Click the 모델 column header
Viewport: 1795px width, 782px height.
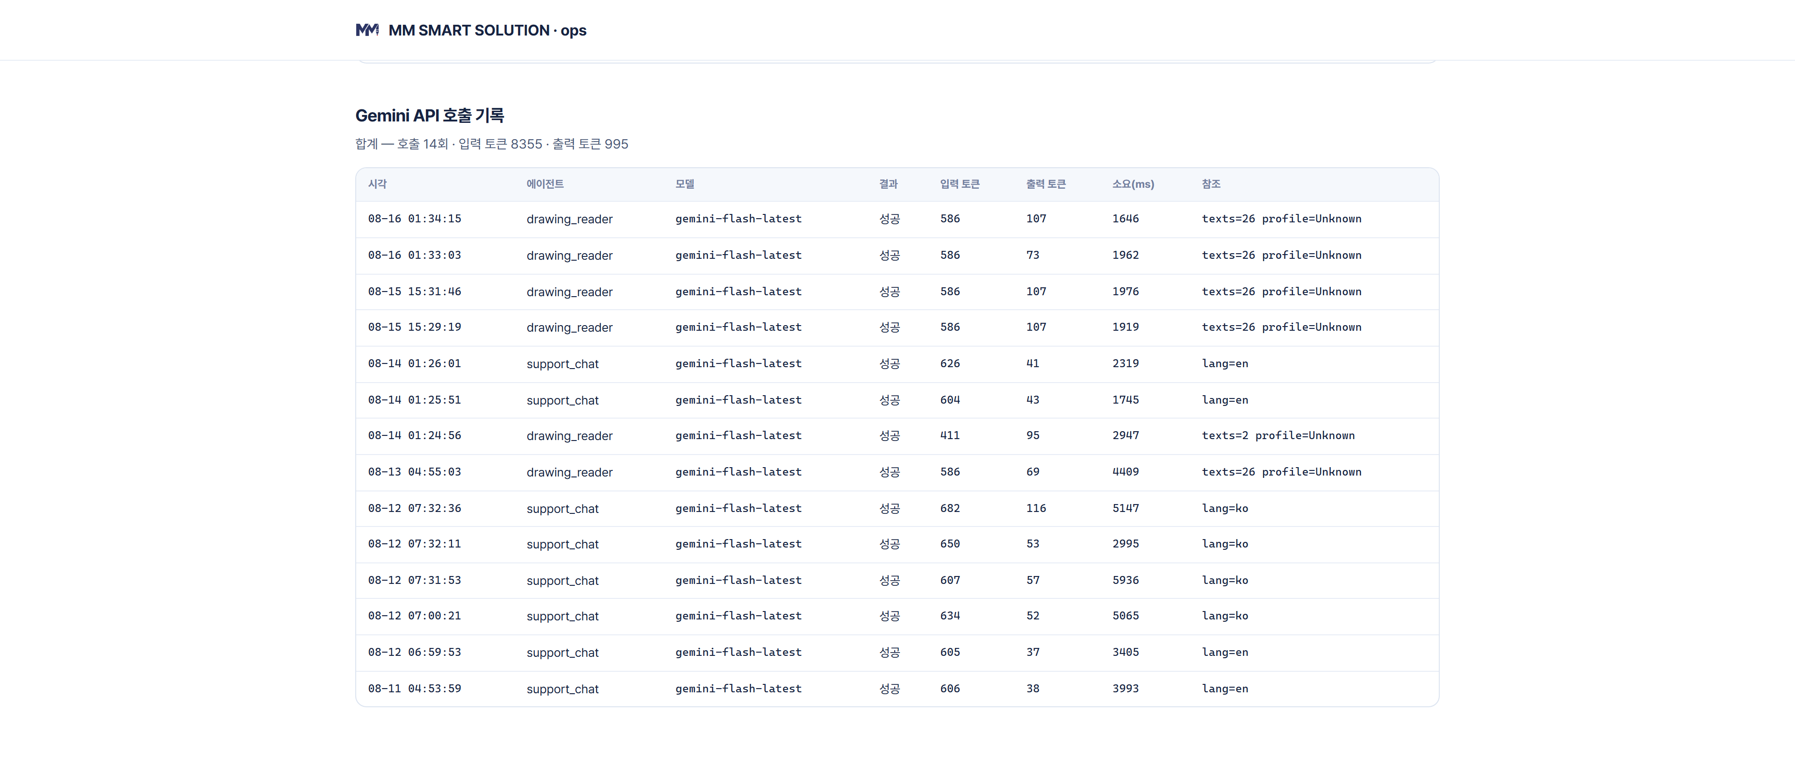(x=684, y=184)
